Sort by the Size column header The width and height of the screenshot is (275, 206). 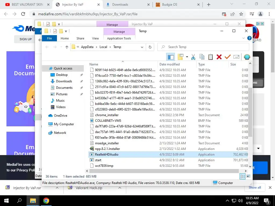[x=238, y=64]
